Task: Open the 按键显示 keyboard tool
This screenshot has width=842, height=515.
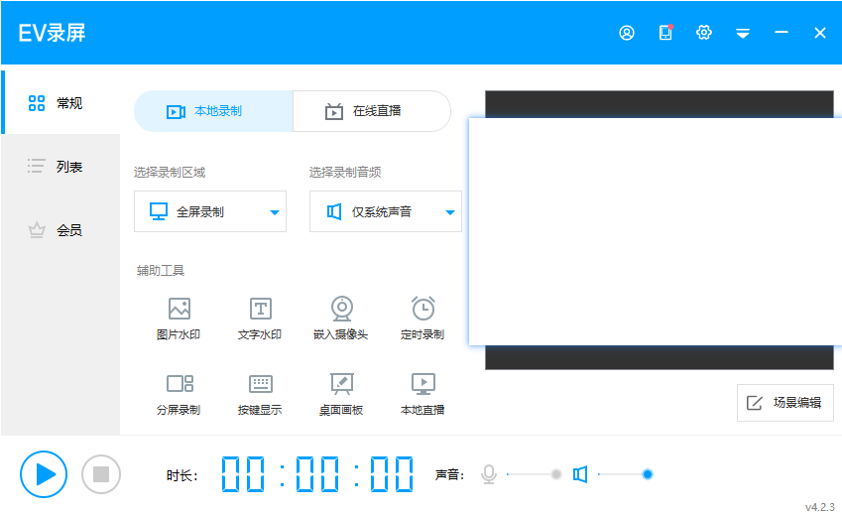Action: tap(260, 394)
